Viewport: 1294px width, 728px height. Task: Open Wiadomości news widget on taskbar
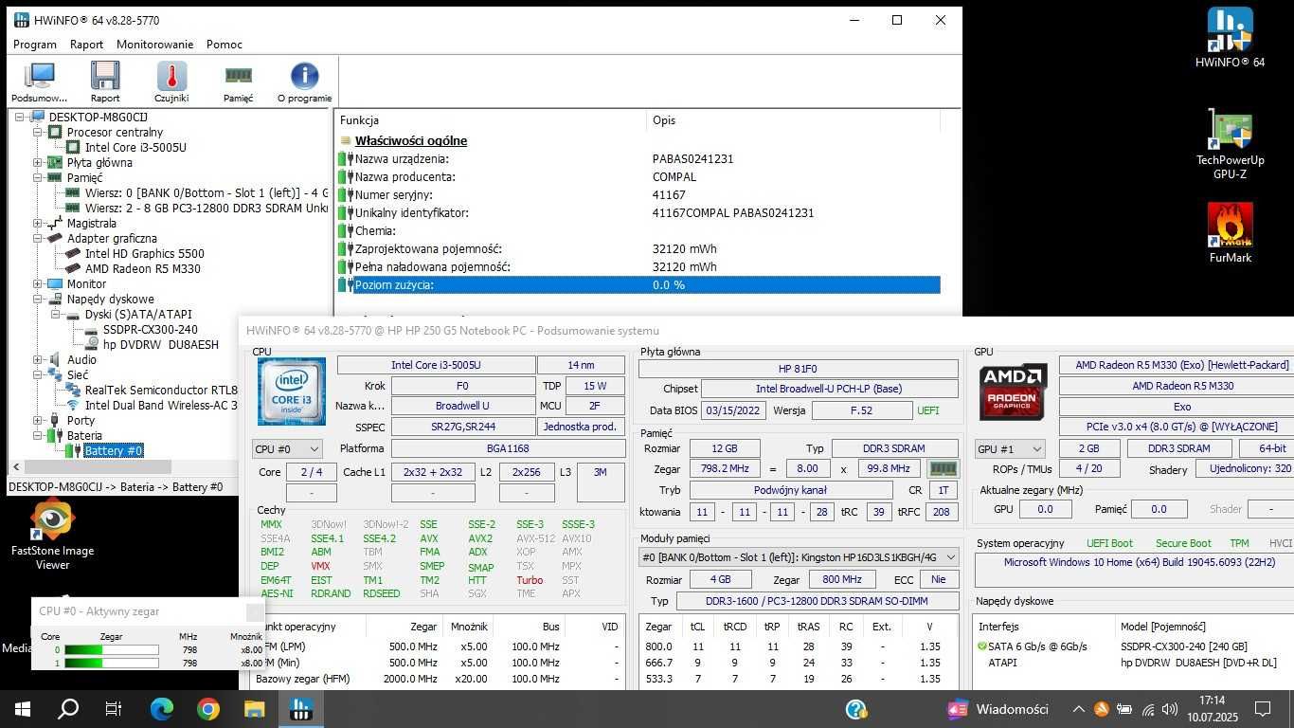click(x=999, y=709)
